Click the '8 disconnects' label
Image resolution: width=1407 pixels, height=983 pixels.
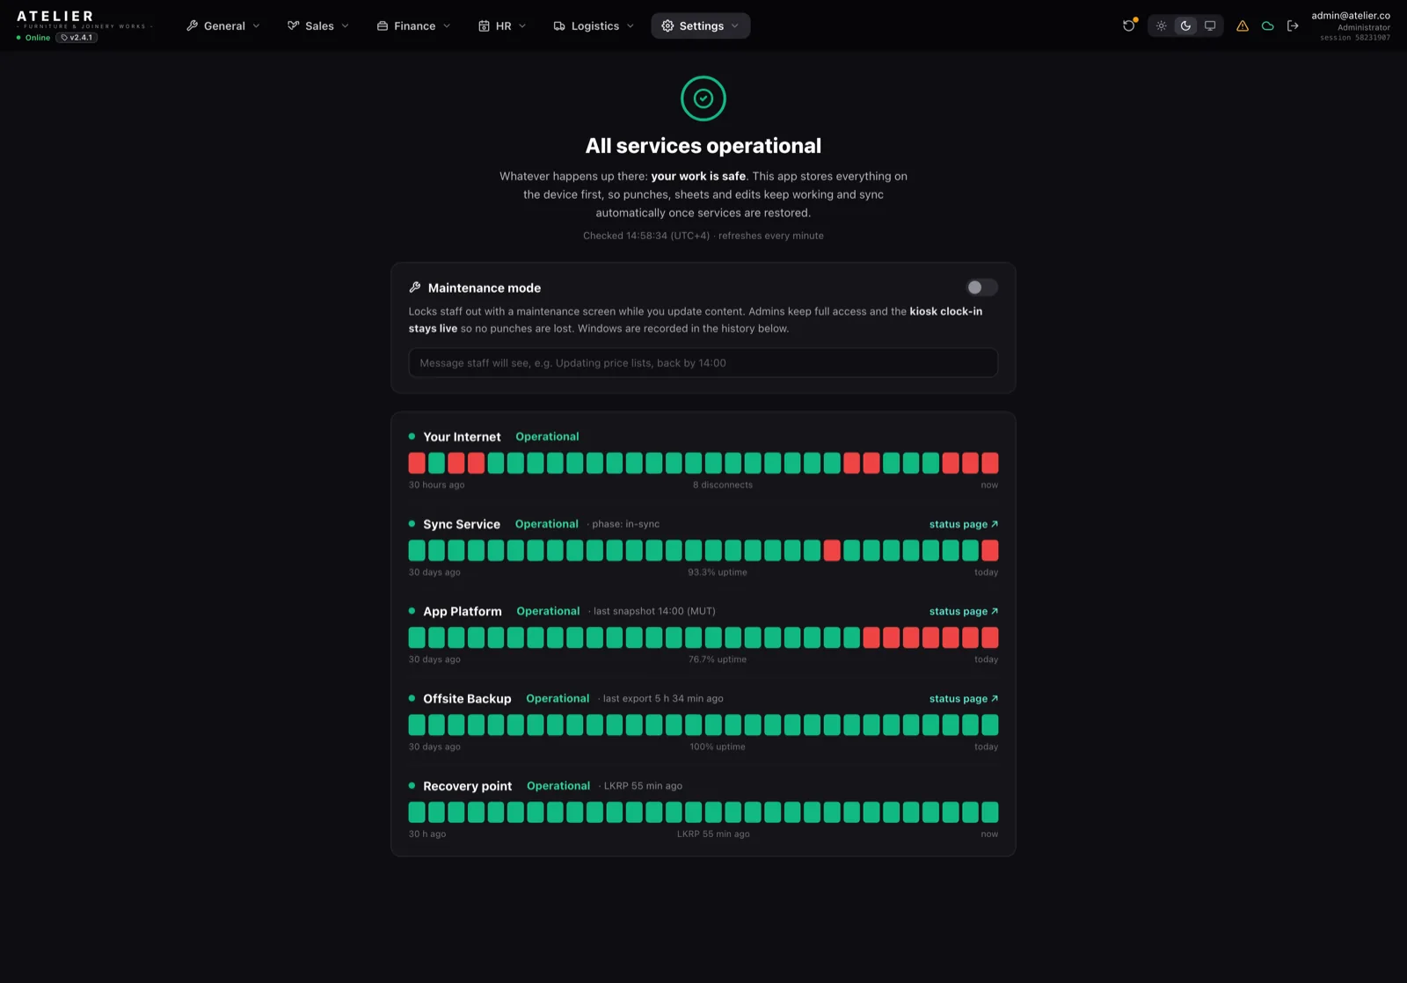(723, 484)
